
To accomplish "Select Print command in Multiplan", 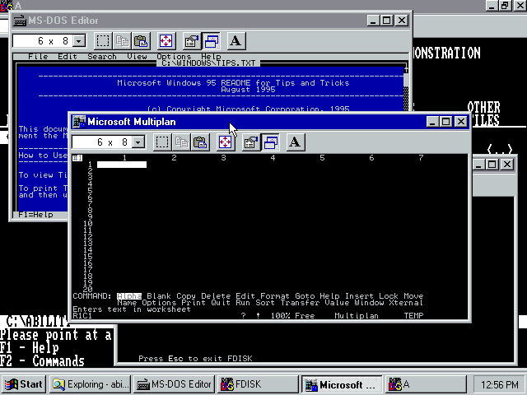I will [194, 303].
